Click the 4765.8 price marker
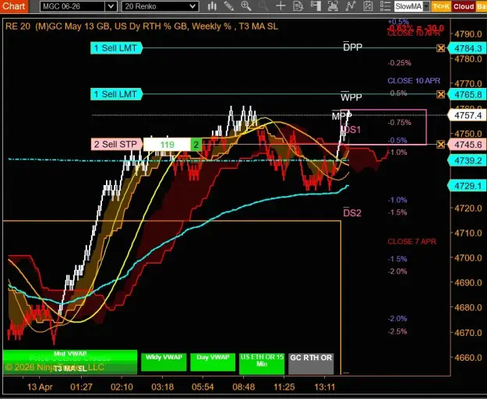The image size is (487, 399). [468, 95]
